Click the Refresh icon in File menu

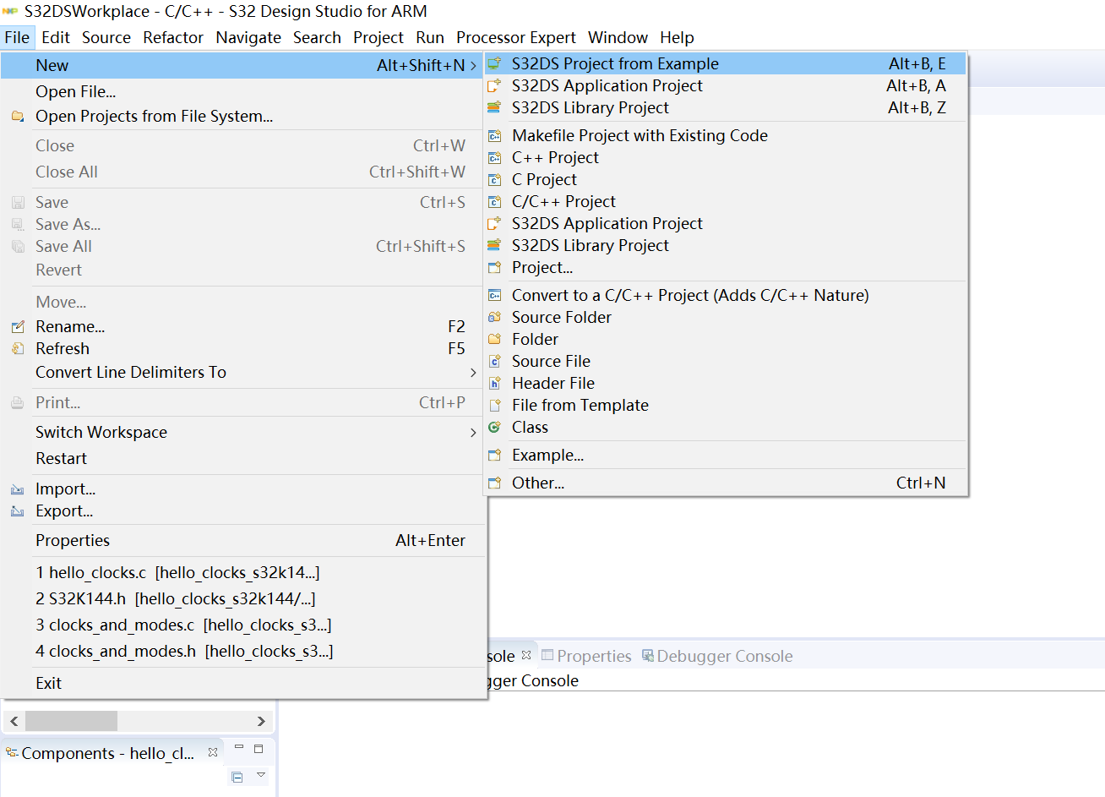(18, 349)
